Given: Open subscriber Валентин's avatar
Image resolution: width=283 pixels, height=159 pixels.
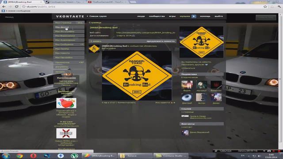Looking at the screenshot, I should click(x=216, y=85).
